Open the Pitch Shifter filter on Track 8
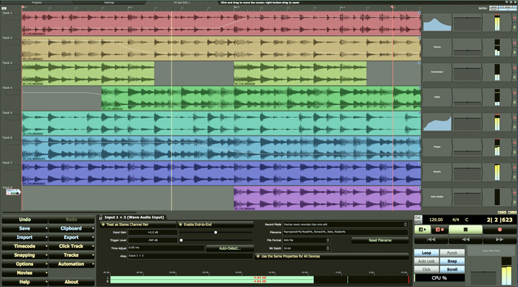The width and height of the screenshot is (518, 287). [x=437, y=197]
